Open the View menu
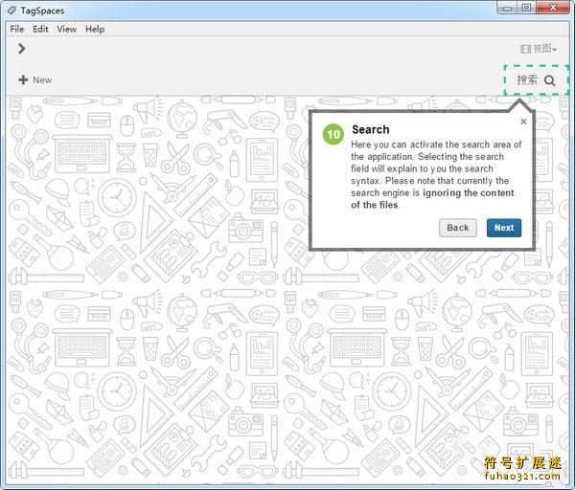This screenshot has width=575, height=490. (66, 29)
